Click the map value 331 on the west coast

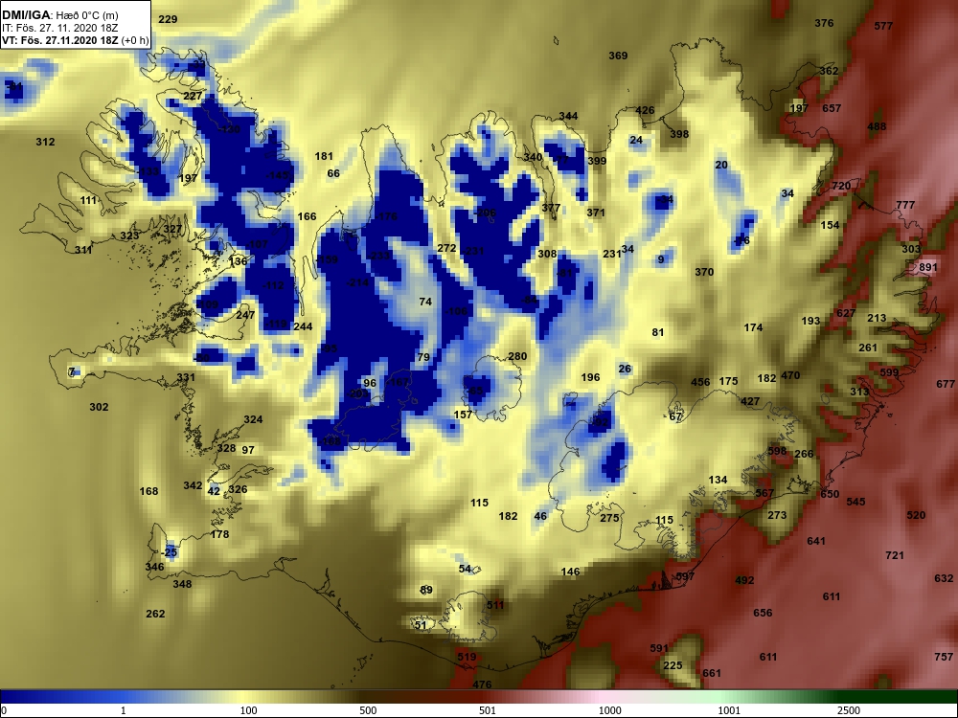186,377
